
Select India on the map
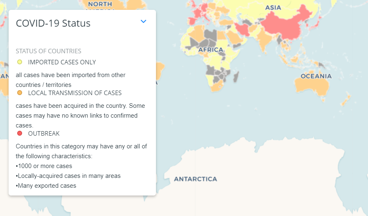(264, 39)
